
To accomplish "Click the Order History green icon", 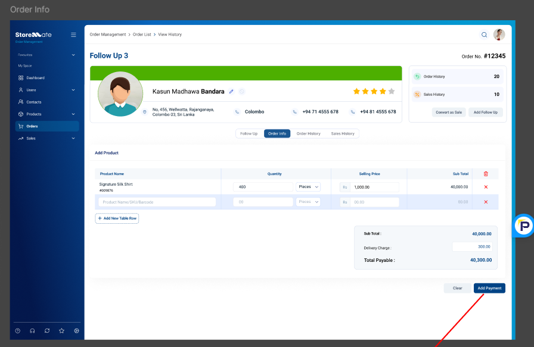I will (x=417, y=77).
